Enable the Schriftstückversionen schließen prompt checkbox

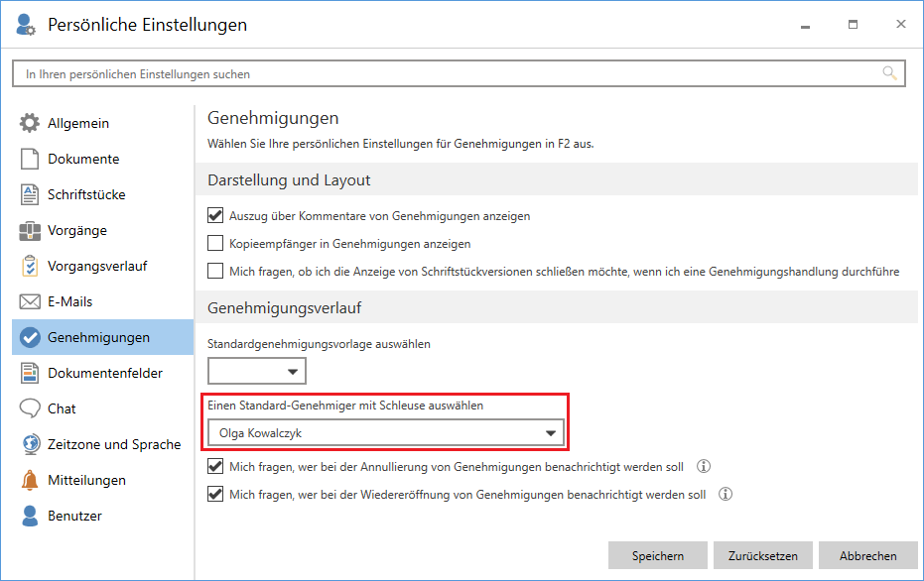[215, 272]
